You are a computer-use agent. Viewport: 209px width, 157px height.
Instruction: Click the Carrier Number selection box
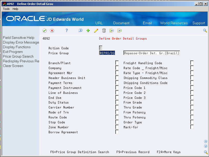(x=117, y=107)
